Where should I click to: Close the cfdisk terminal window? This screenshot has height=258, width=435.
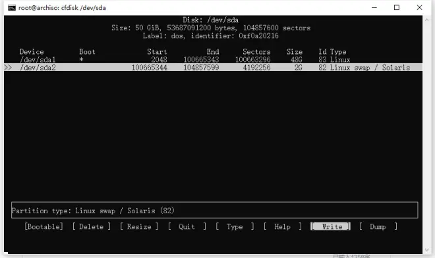419,7
